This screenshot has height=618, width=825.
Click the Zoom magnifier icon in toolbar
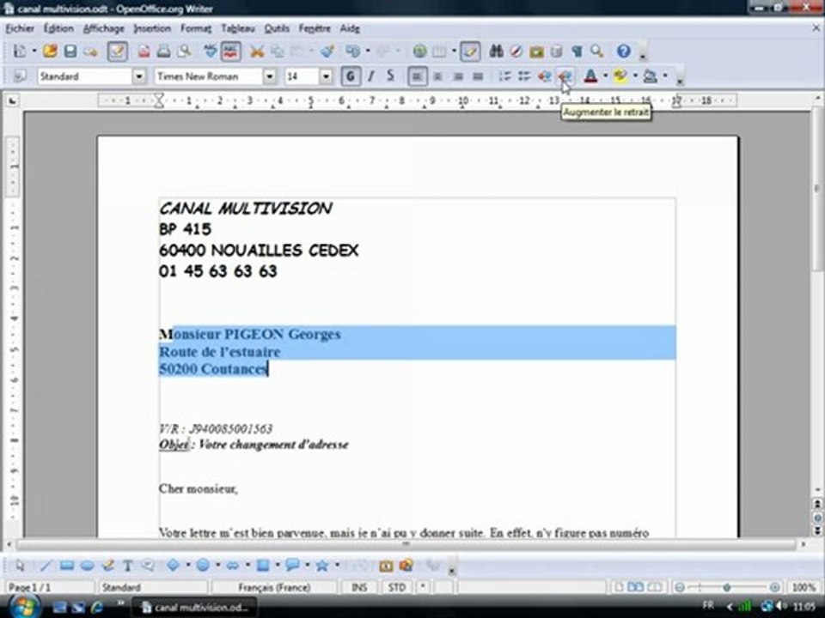(596, 51)
